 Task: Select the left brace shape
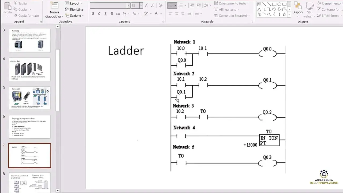tap(274, 14)
